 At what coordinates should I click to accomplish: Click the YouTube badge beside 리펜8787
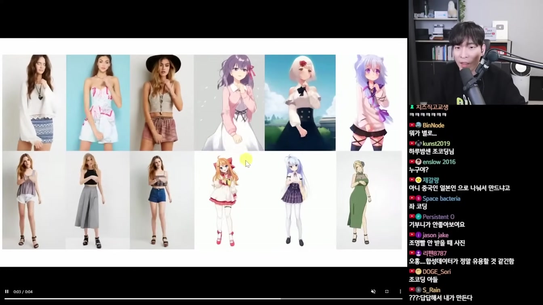point(412,253)
